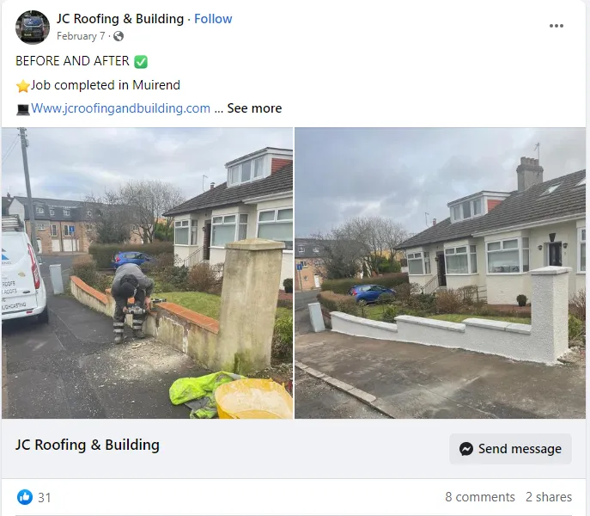Click the JC Roofing profile picture

33,28
